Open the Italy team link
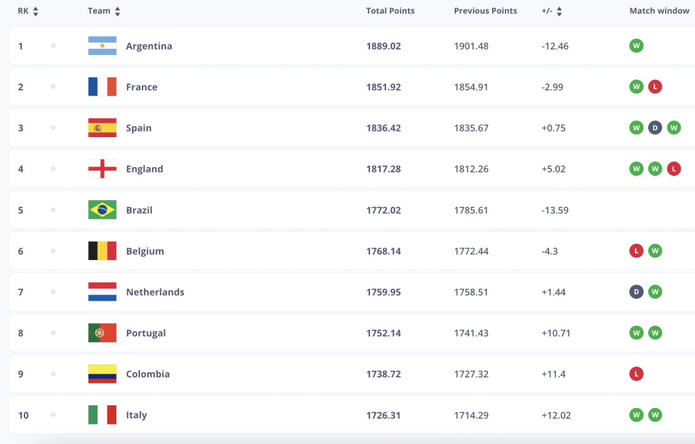This screenshot has width=695, height=444. tap(136, 415)
